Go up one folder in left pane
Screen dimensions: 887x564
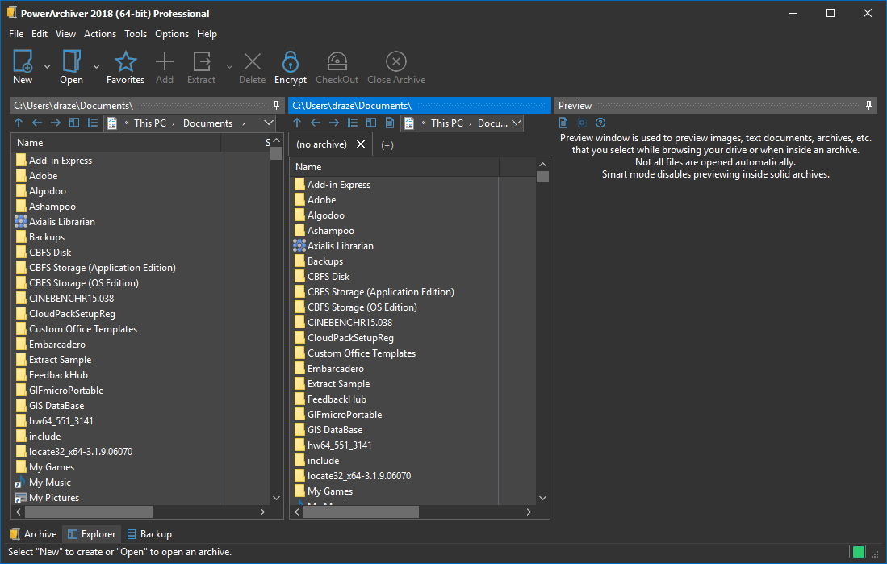point(19,123)
